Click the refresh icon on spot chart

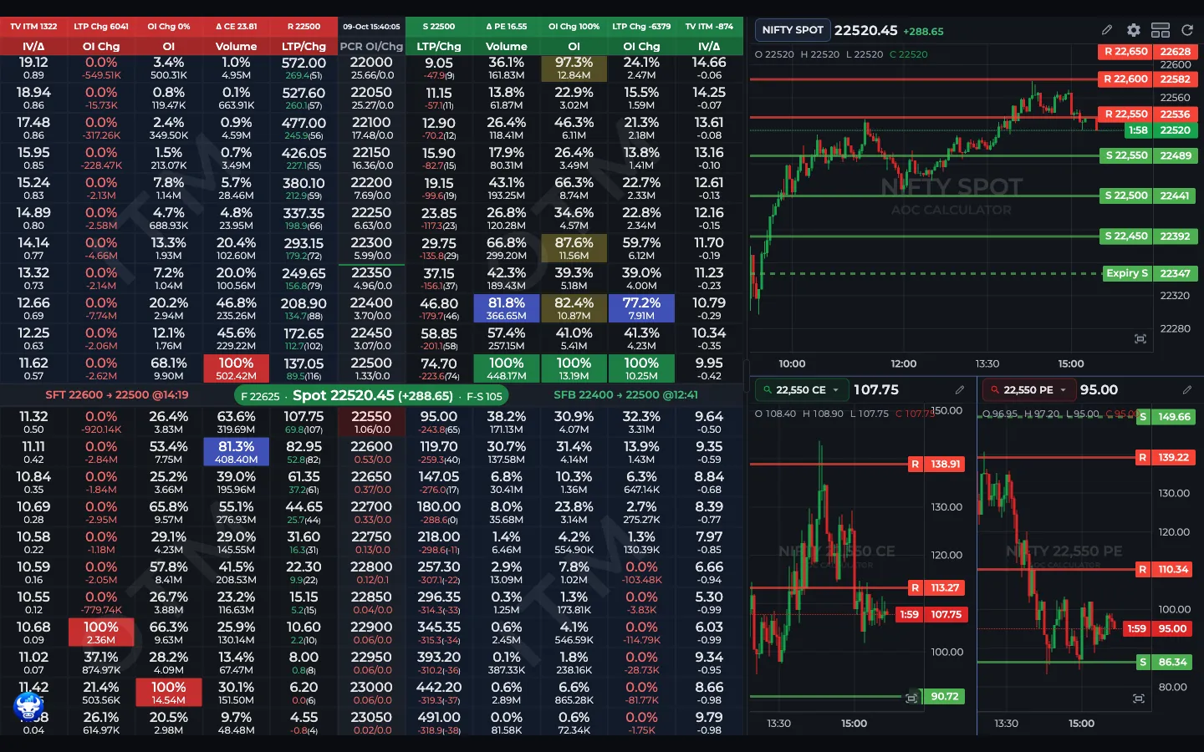click(x=1187, y=30)
